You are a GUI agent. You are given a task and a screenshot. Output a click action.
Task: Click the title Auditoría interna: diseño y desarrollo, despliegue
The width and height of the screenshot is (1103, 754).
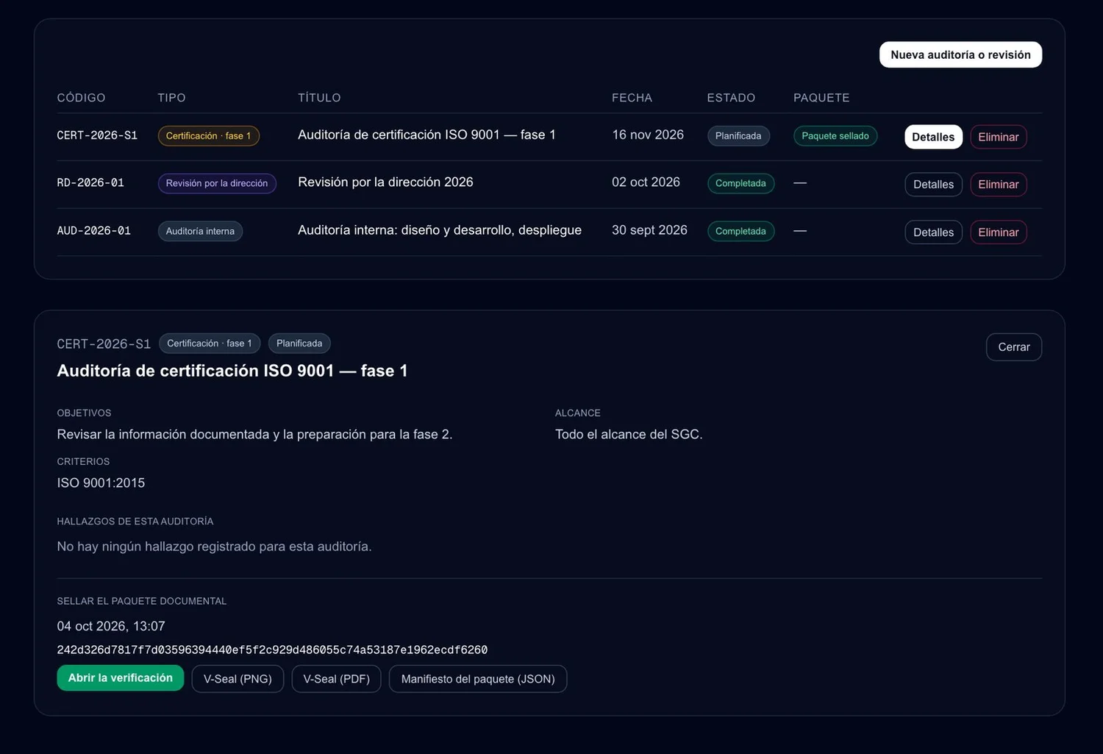(x=440, y=230)
